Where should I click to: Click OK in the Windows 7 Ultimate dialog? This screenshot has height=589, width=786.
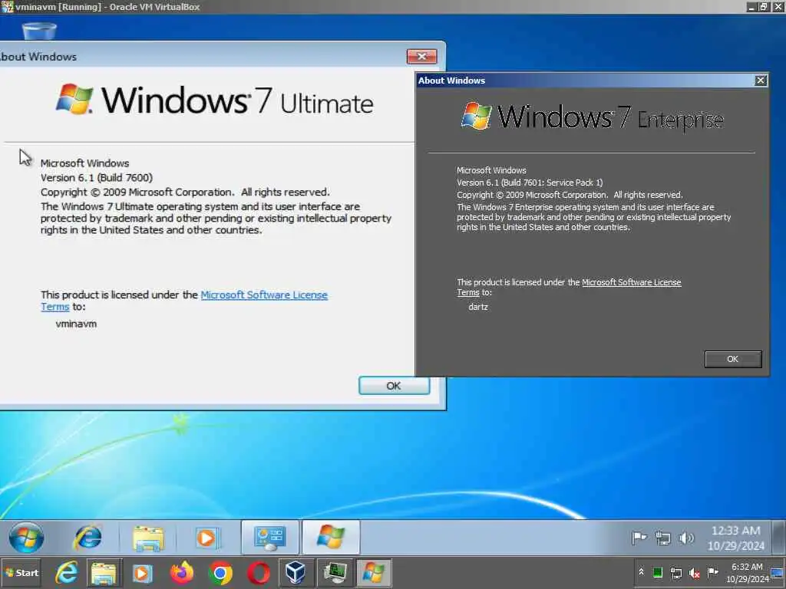click(x=394, y=386)
